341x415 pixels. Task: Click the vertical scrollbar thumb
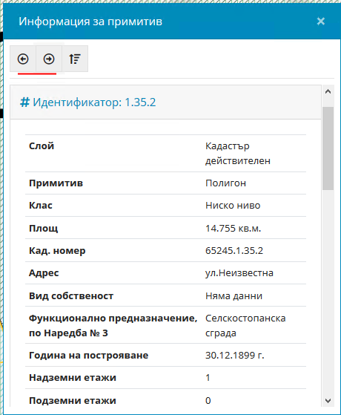[x=328, y=148]
